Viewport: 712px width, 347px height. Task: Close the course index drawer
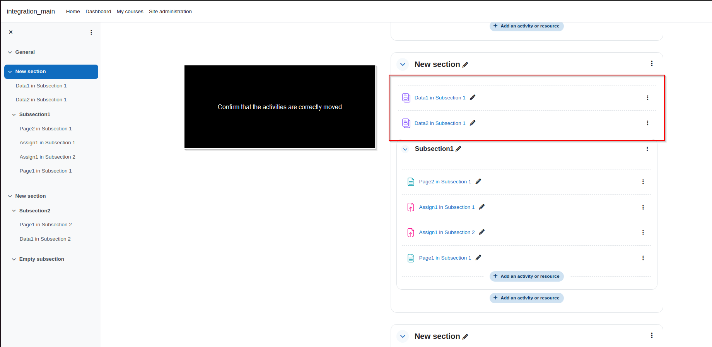[11, 32]
